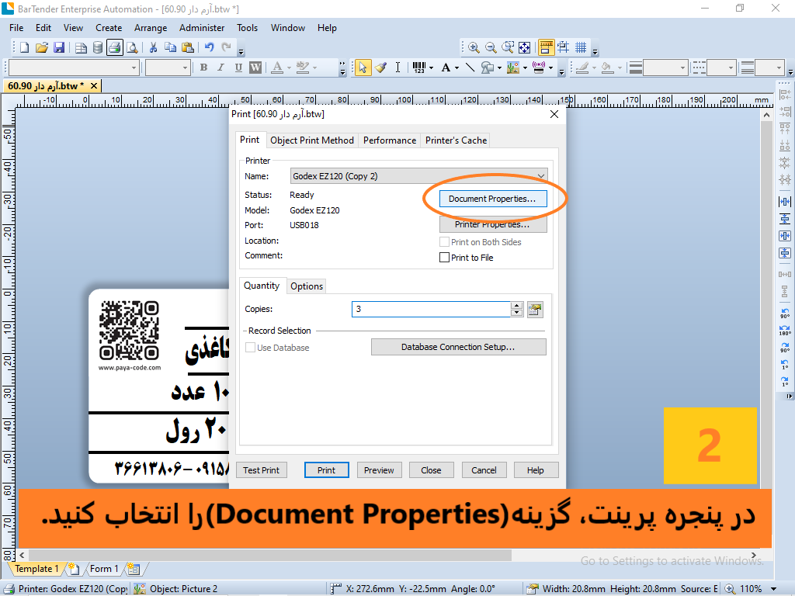This screenshot has width=795, height=596.
Task: Open the zoom level dropdown in status bar
Action: pos(774,589)
